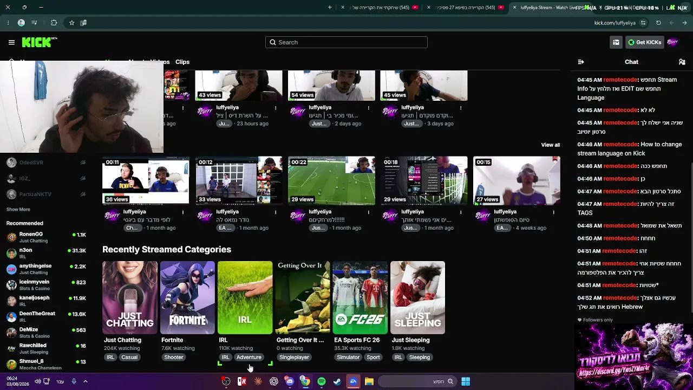Play the 00:22 soccer clip thumbnail
The width and height of the screenshot is (693, 390).
pos(331,181)
